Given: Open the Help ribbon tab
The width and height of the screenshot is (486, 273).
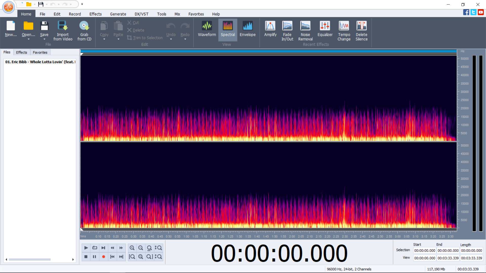Looking at the screenshot, I should (216, 14).
